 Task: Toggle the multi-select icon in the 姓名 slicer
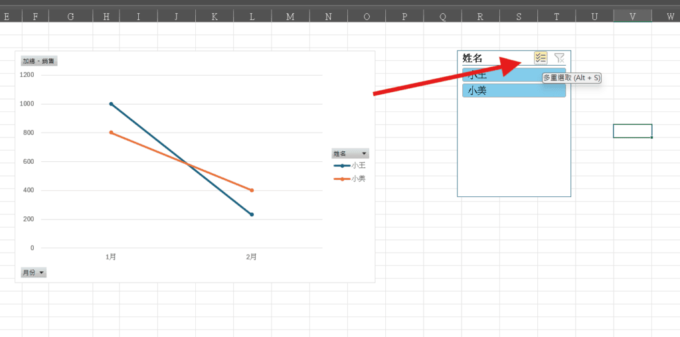(541, 58)
